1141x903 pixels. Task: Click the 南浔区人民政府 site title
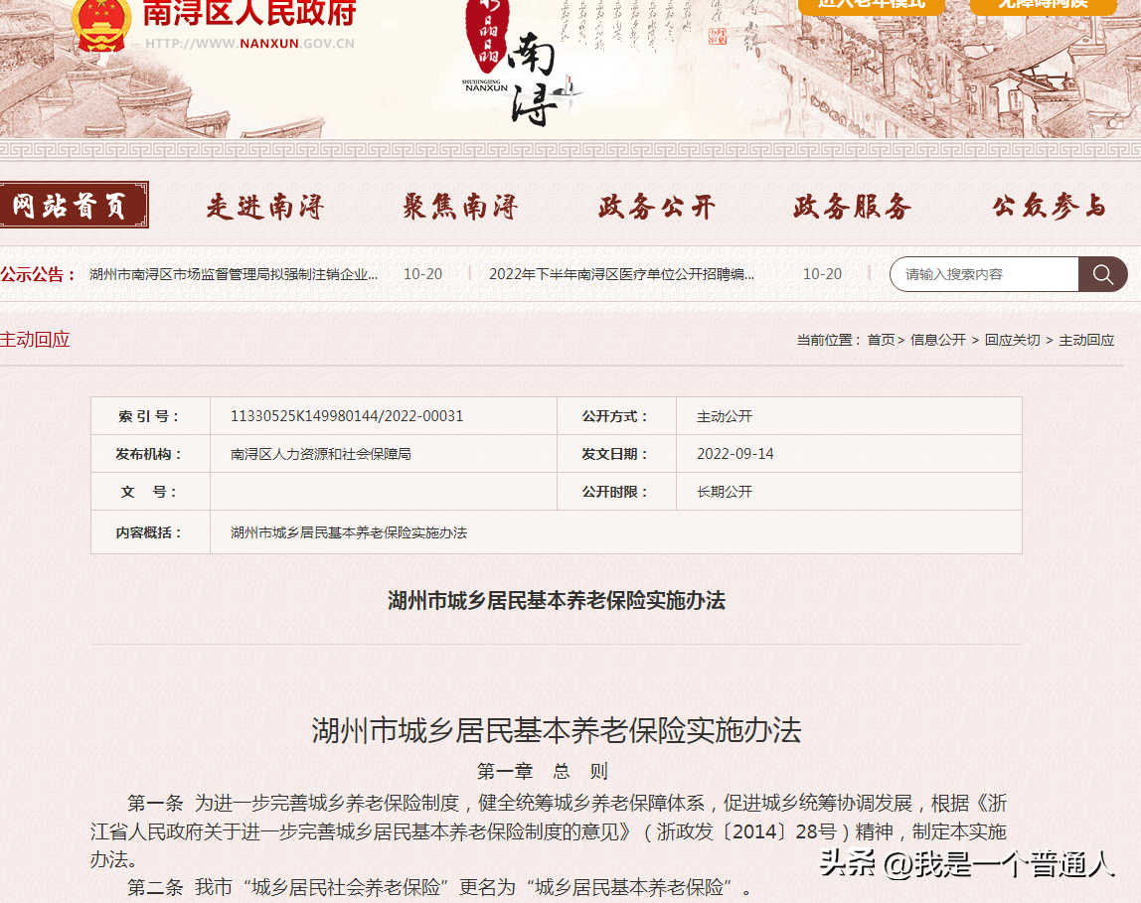click(x=249, y=14)
